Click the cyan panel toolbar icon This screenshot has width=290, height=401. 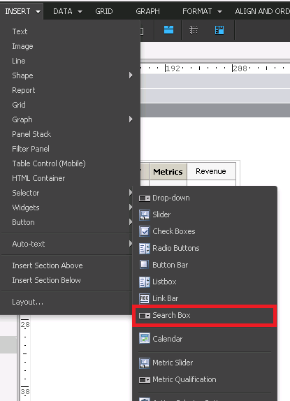[169, 30]
